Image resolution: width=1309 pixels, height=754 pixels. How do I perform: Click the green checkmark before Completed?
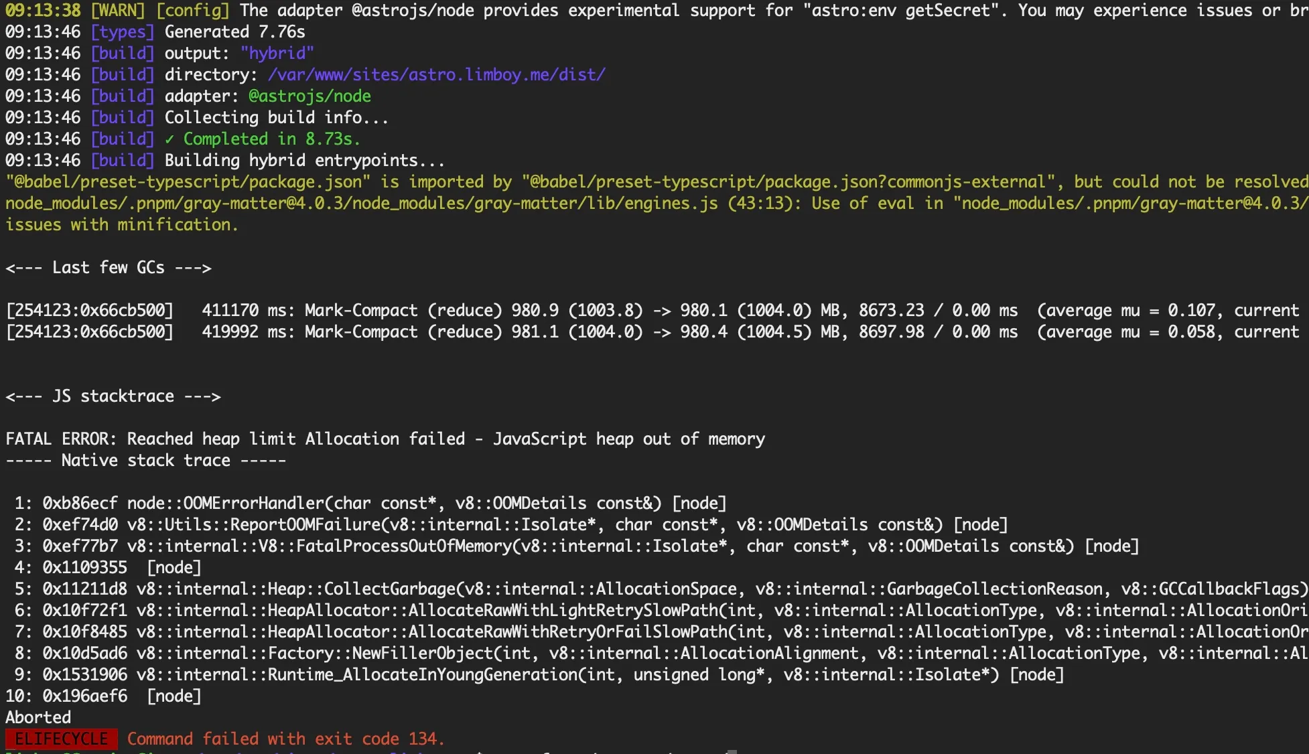tap(169, 139)
